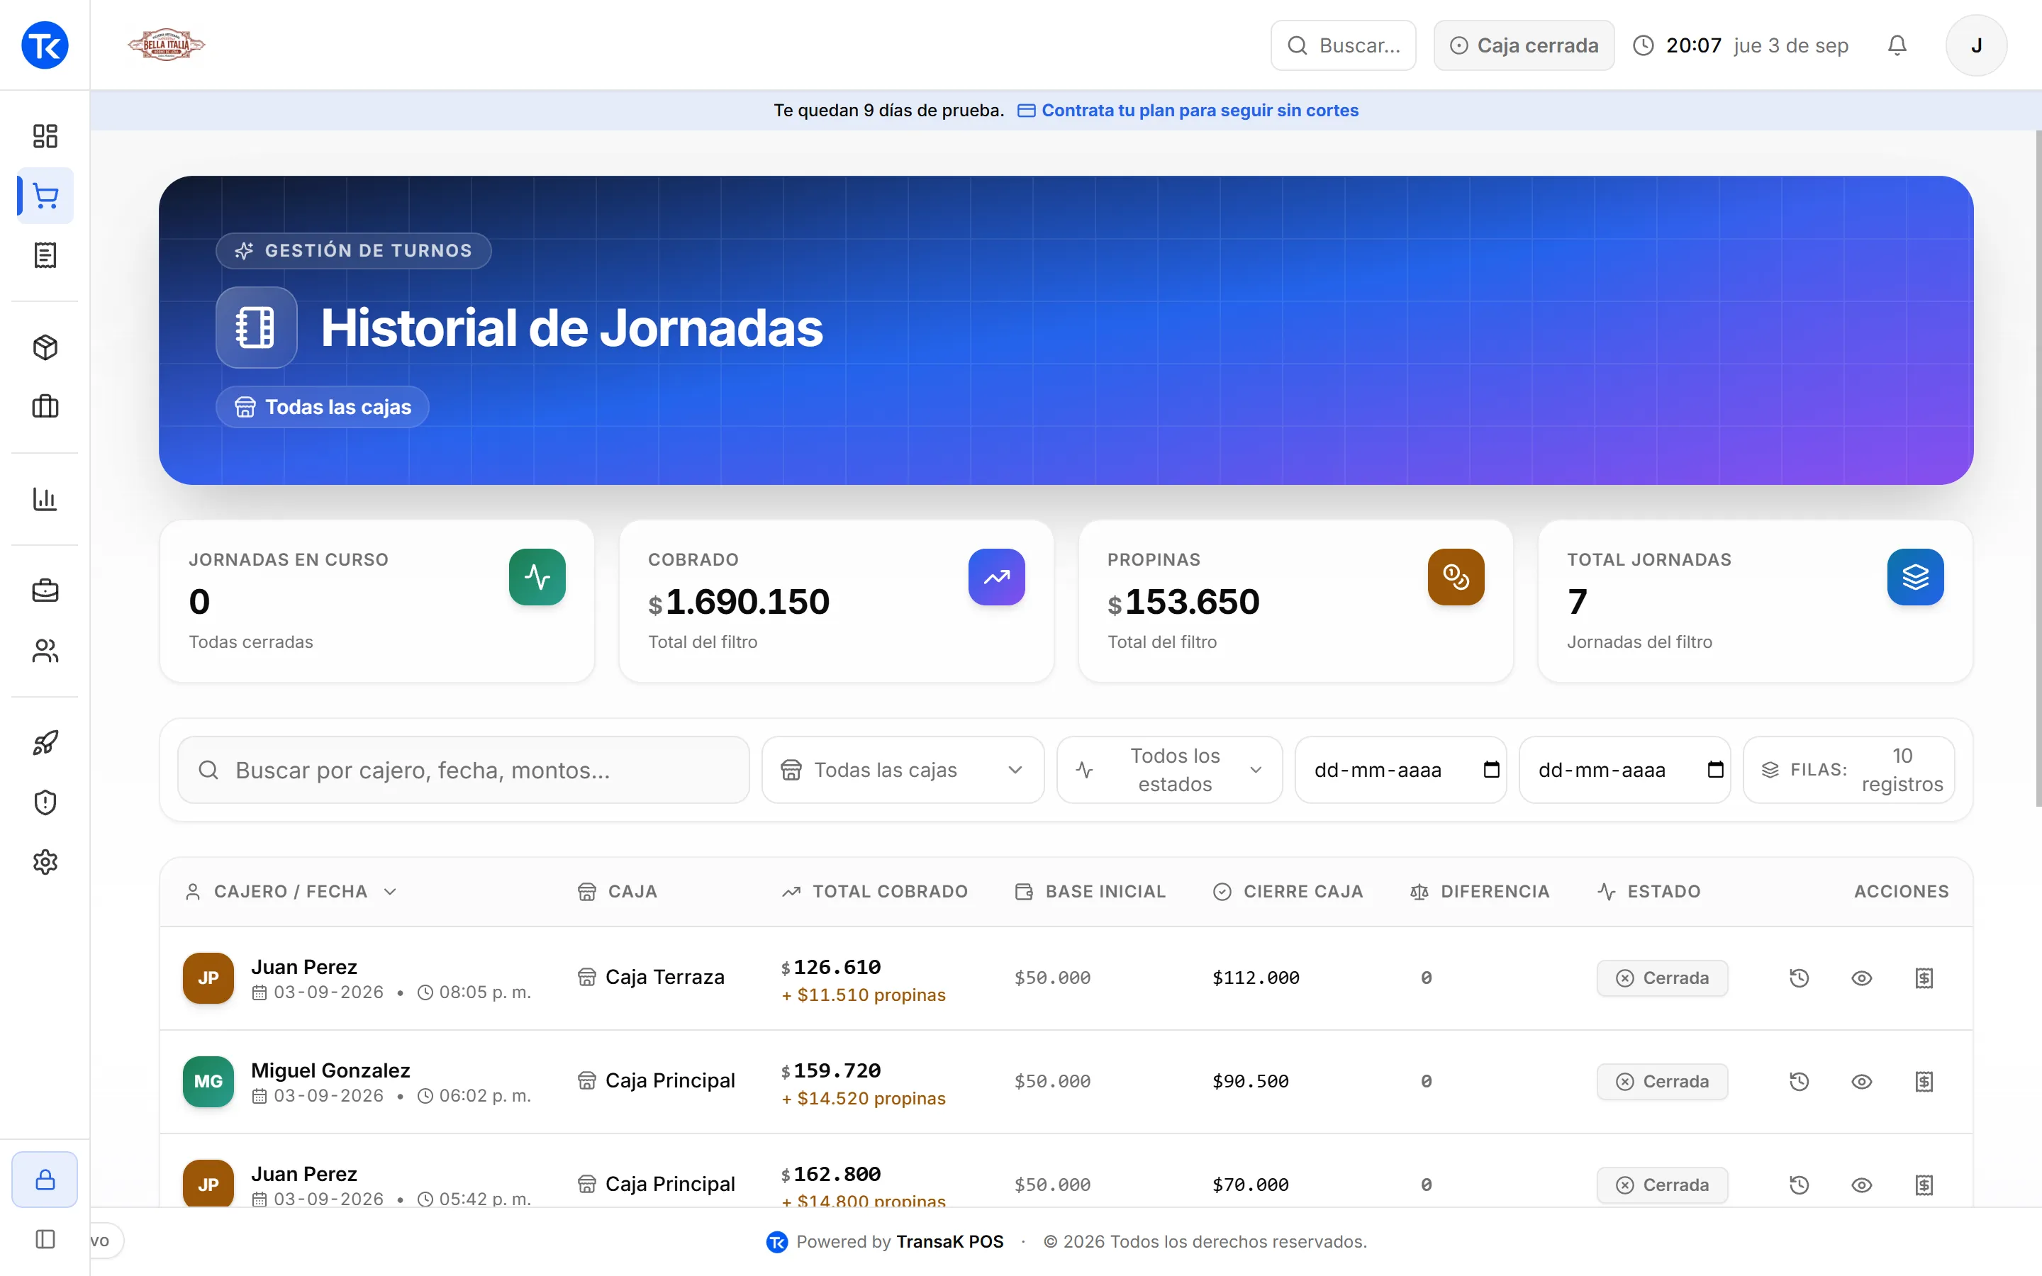View details eye for Juan Perez 05:42 row
The width and height of the screenshot is (2042, 1276).
1861,1185
